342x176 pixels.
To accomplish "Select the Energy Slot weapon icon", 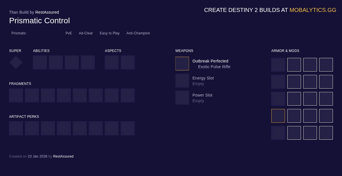I will [182, 81].
